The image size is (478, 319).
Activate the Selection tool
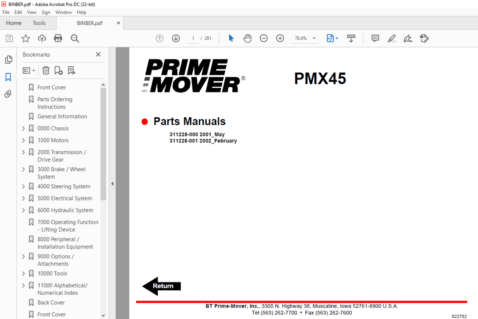231,38
